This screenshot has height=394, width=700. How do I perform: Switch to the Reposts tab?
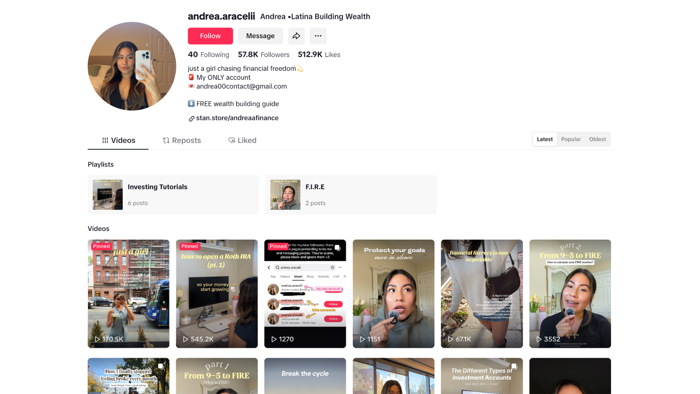(x=182, y=140)
